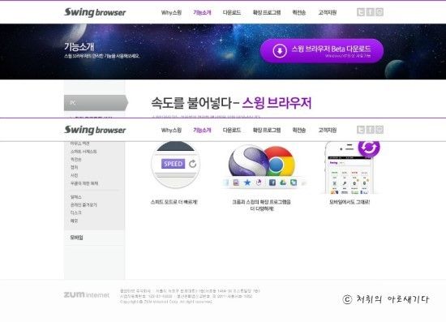Click the 스윙 브라우저 Beta 다운로드 button
Viewport: 446px width, 322px height.
coord(322,51)
